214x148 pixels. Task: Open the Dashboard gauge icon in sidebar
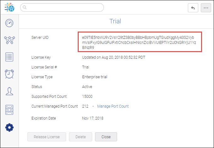9,23
